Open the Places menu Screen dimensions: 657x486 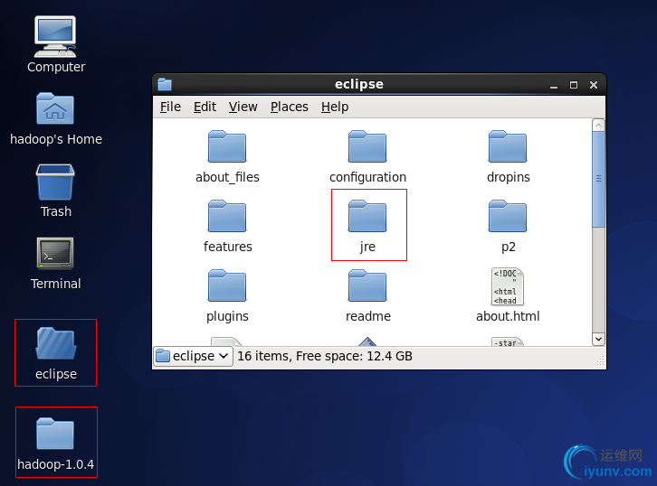289,107
